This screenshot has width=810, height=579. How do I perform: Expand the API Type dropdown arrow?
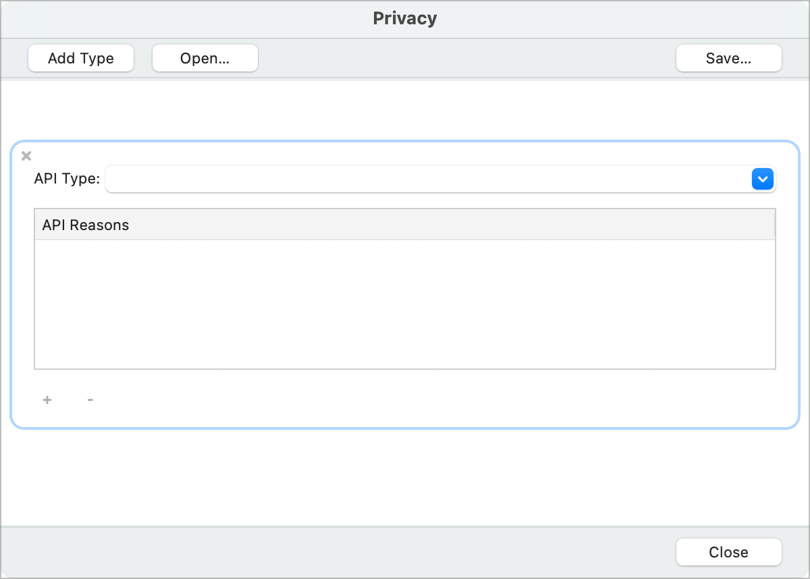pos(762,179)
